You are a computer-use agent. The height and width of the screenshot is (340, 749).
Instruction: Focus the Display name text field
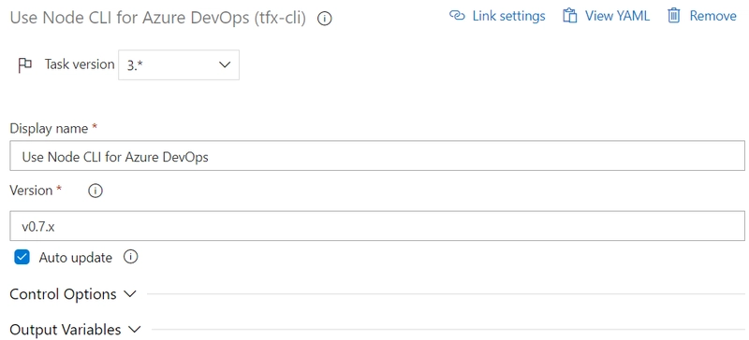pyautogui.click(x=377, y=155)
